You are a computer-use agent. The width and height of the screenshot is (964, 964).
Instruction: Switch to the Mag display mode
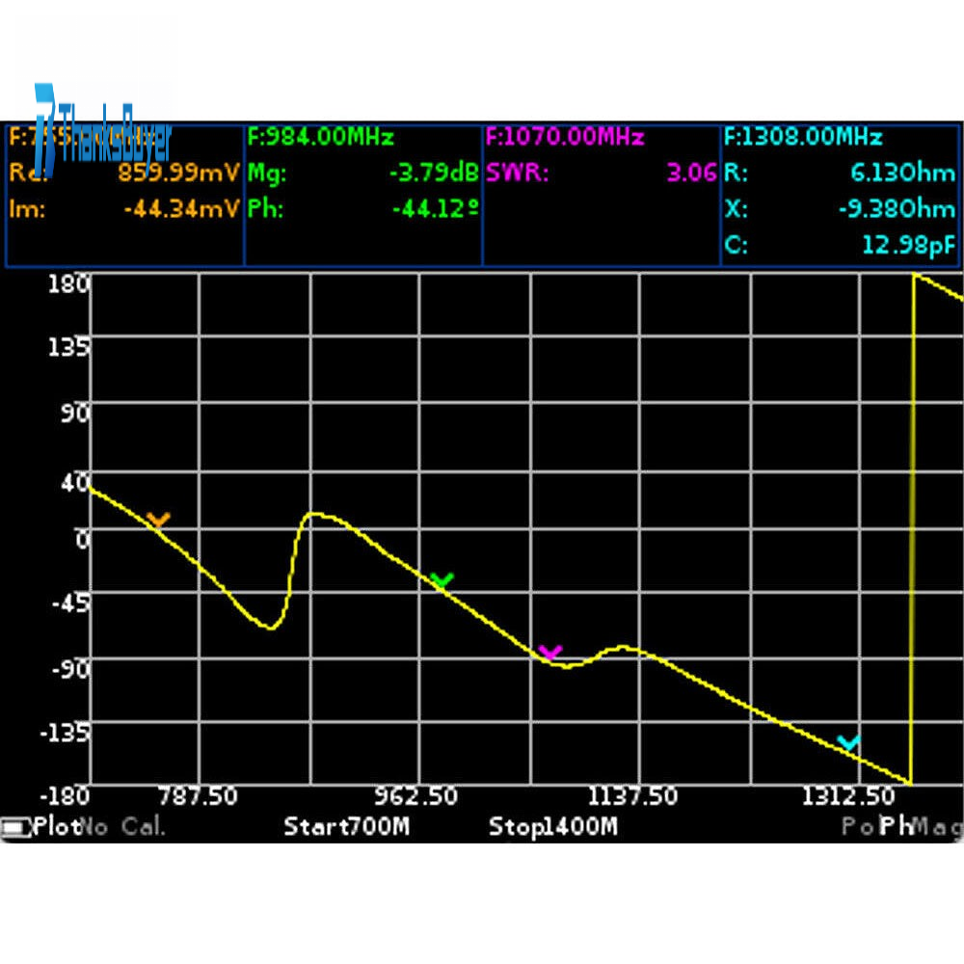pos(938,826)
